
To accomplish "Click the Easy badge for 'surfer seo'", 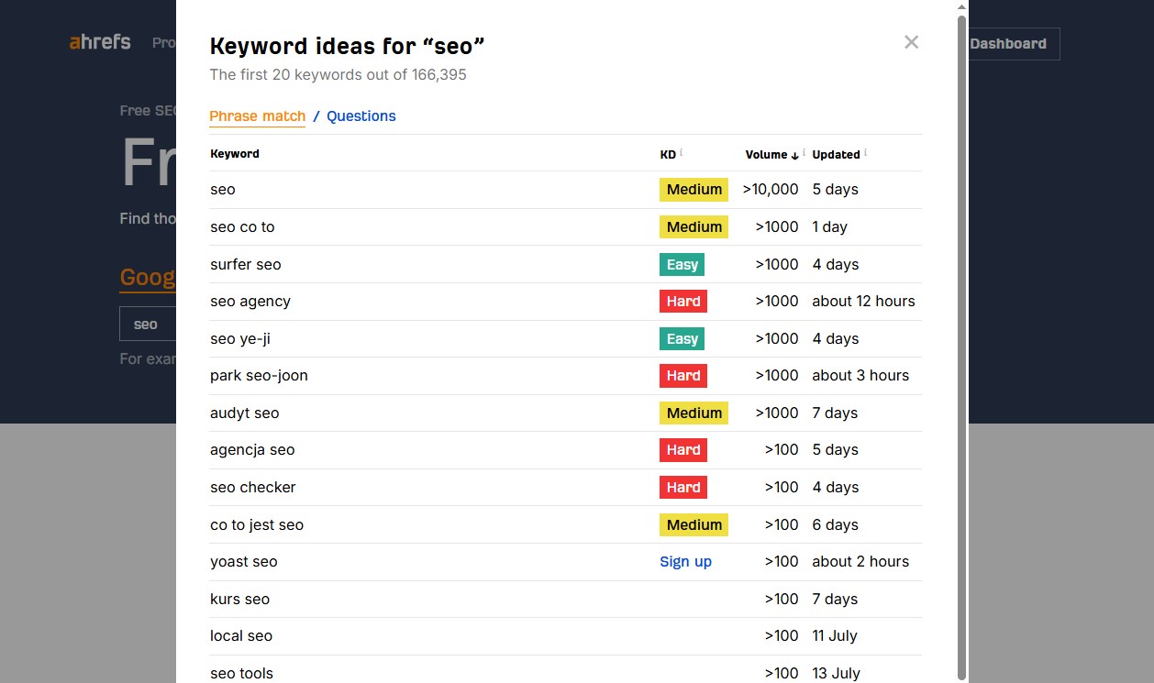I will point(682,265).
